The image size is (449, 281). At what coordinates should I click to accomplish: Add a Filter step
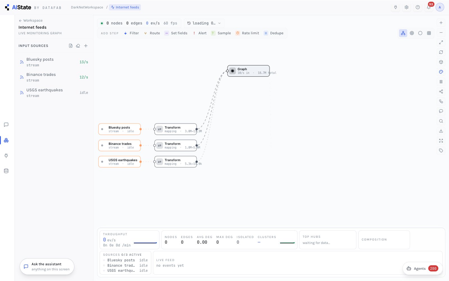[131, 33]
